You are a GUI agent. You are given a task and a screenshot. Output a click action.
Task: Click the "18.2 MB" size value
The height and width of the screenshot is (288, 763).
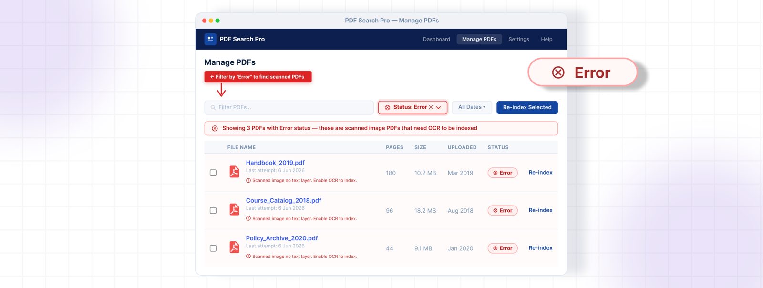click(x=425, y=211)
